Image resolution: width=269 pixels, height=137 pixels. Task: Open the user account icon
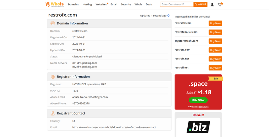212,5
